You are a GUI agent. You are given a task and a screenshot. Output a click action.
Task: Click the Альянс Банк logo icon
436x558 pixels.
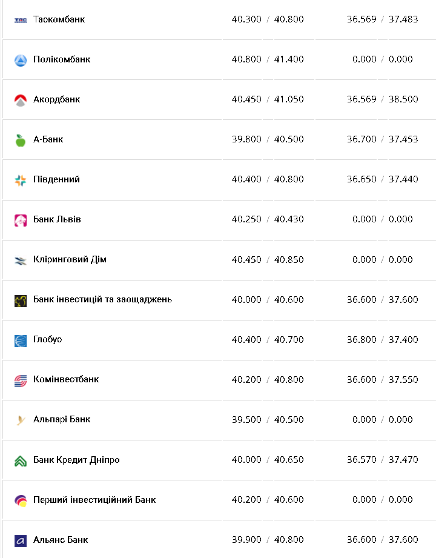(21, 540)
